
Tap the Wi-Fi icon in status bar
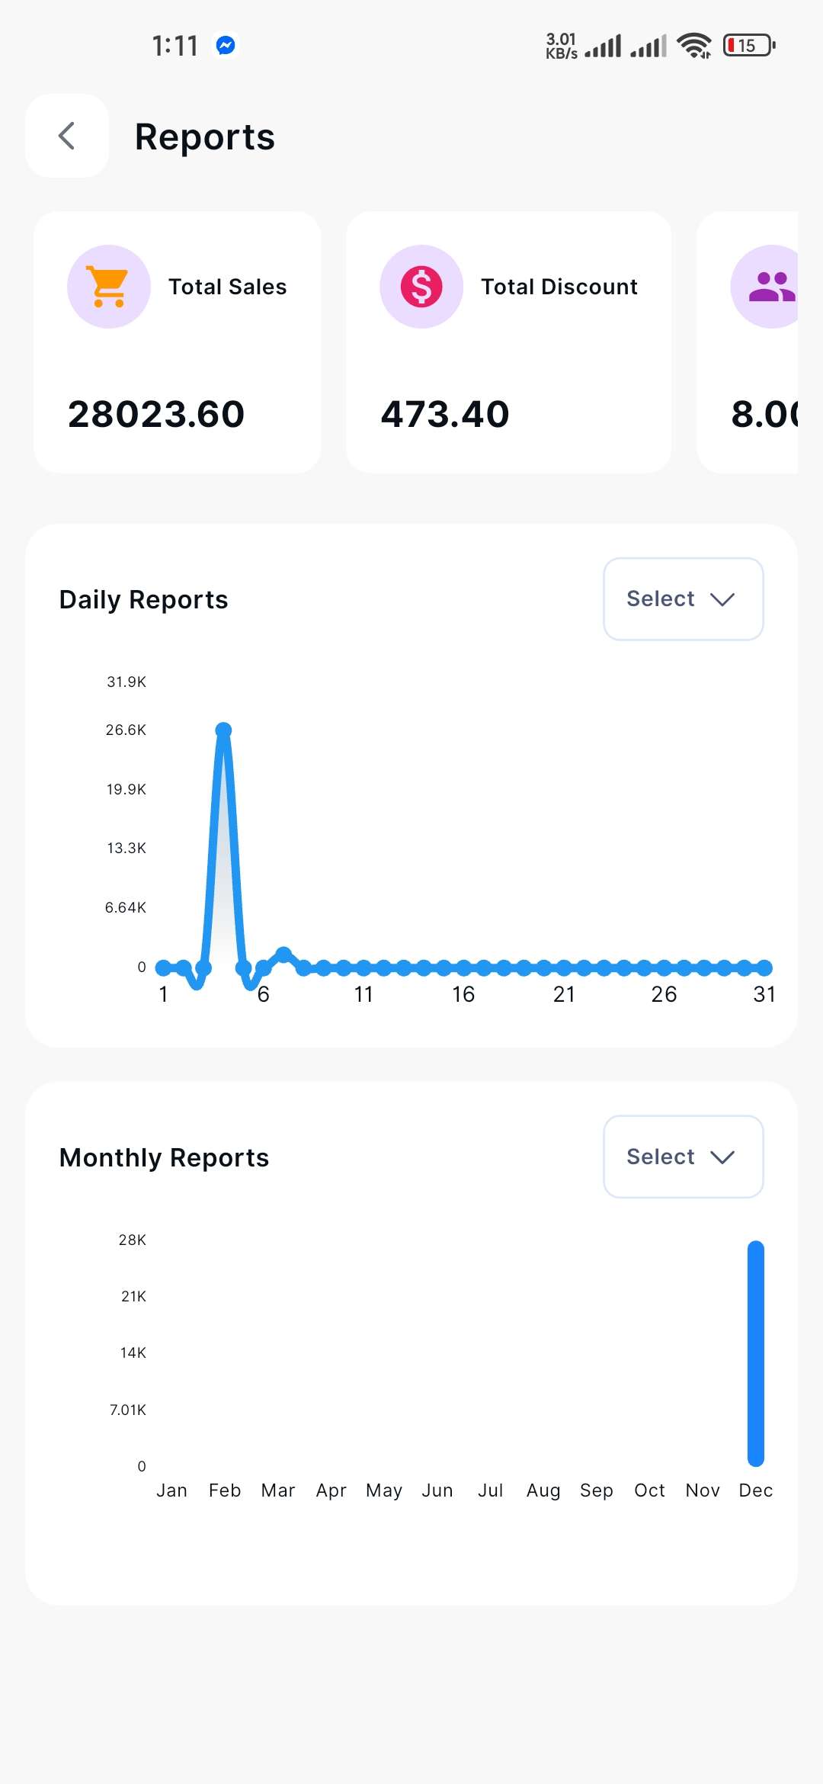pyautogui.click(x=693, y=46)
